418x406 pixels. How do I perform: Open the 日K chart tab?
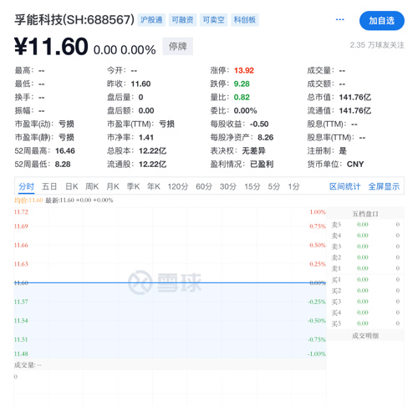72,186
